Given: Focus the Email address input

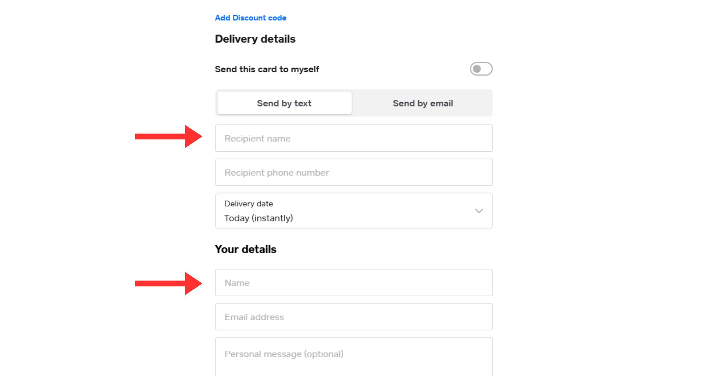Looking at the screenshot, I should pos(354,317).
